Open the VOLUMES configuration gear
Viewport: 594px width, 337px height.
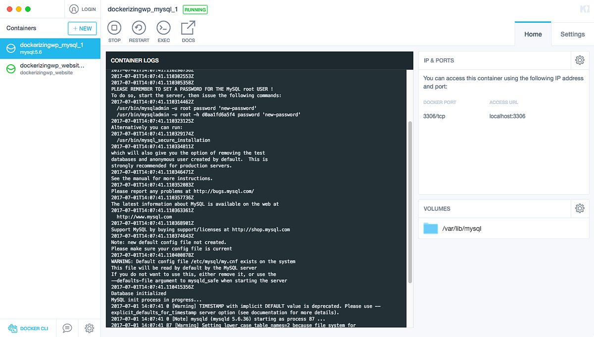tap(580, 208)
